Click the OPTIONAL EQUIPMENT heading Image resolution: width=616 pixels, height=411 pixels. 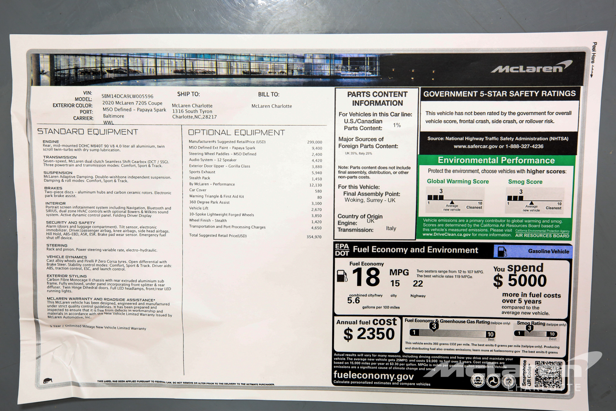tap(236, 133)
